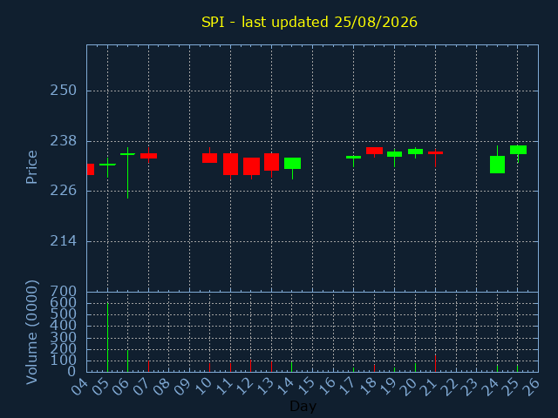Viewport: 558px width, 418px height.
Task: Click the day 26 tick label
Action: [x=531, y=386]
